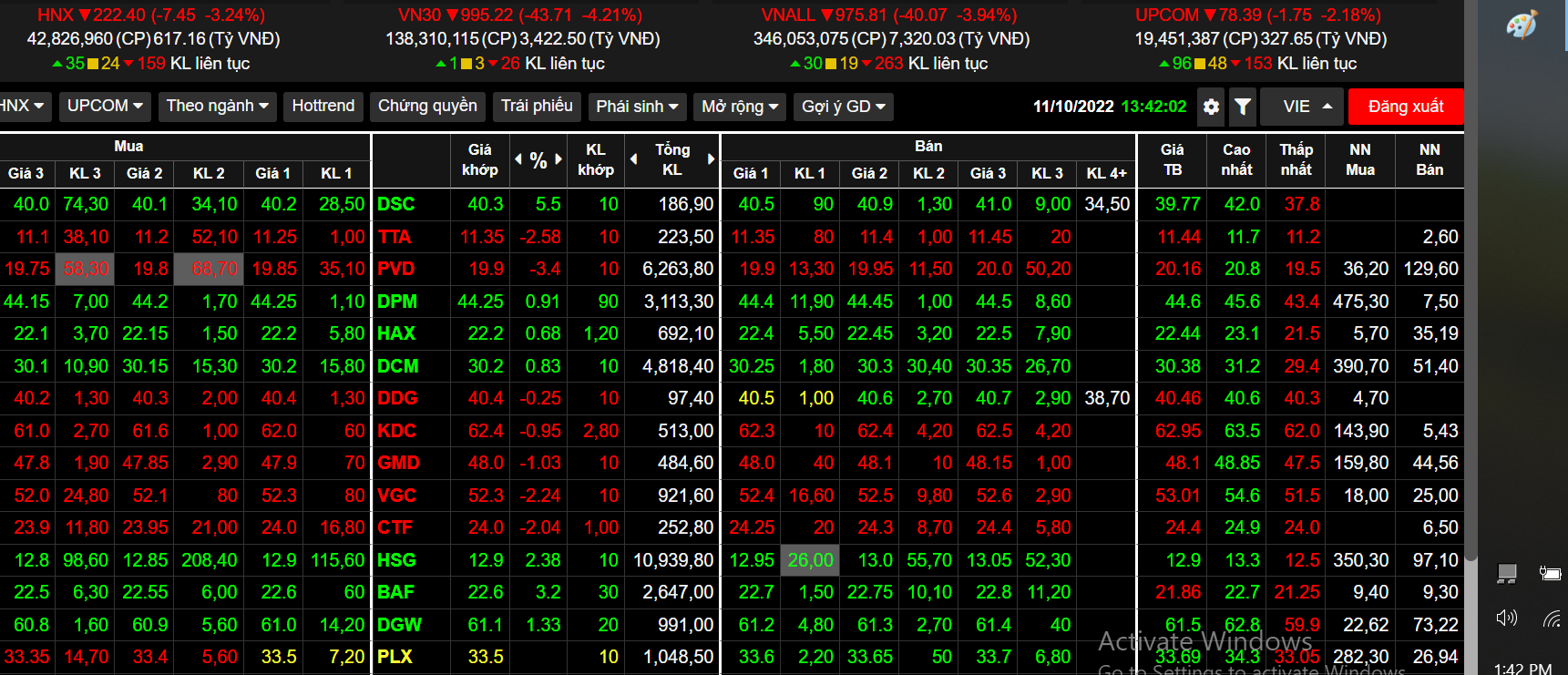The height and width of the screenshot is (675, 1568).
Task: Click the UPCOM index summary header
Action: point(1258,15)
